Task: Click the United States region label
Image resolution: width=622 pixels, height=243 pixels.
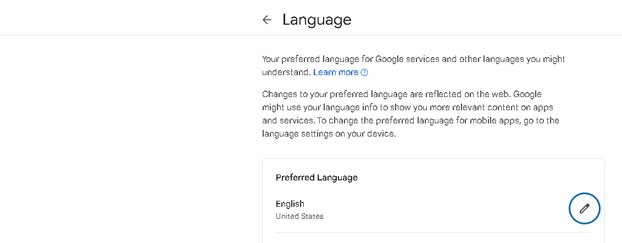Action: tap(299, 216)
